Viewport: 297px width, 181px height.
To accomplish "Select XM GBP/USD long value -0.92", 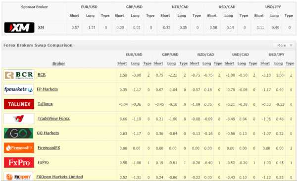I will (136, 28).
